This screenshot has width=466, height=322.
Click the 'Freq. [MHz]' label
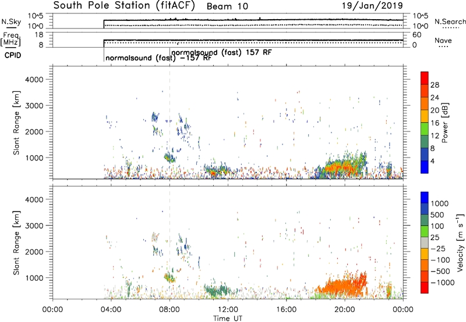click(11, 39)
